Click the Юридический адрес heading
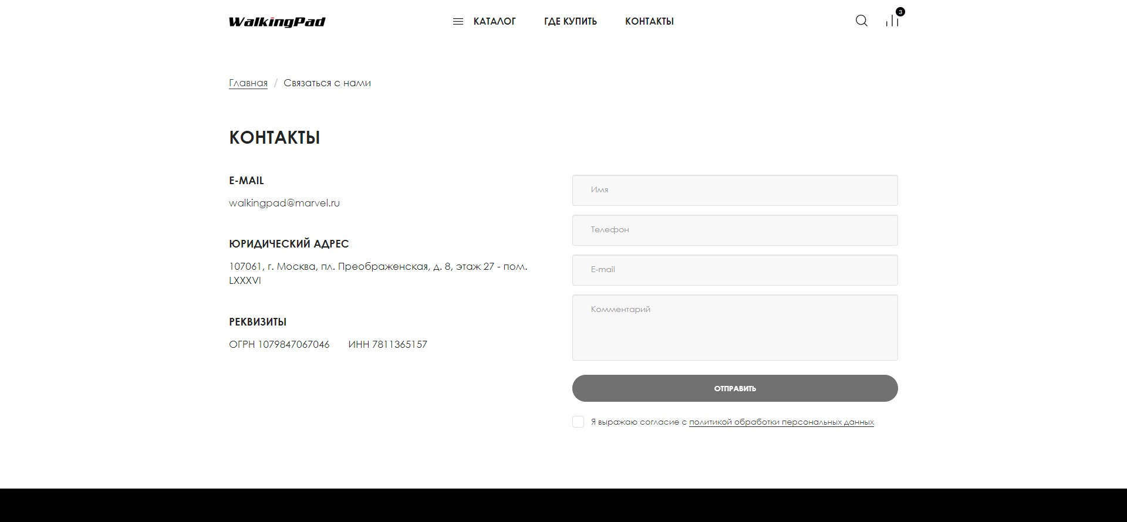This screenshot has height=522, width=1127. coord(289,244)
